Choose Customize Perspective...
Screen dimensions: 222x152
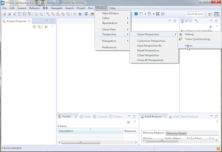pos(154,41)
